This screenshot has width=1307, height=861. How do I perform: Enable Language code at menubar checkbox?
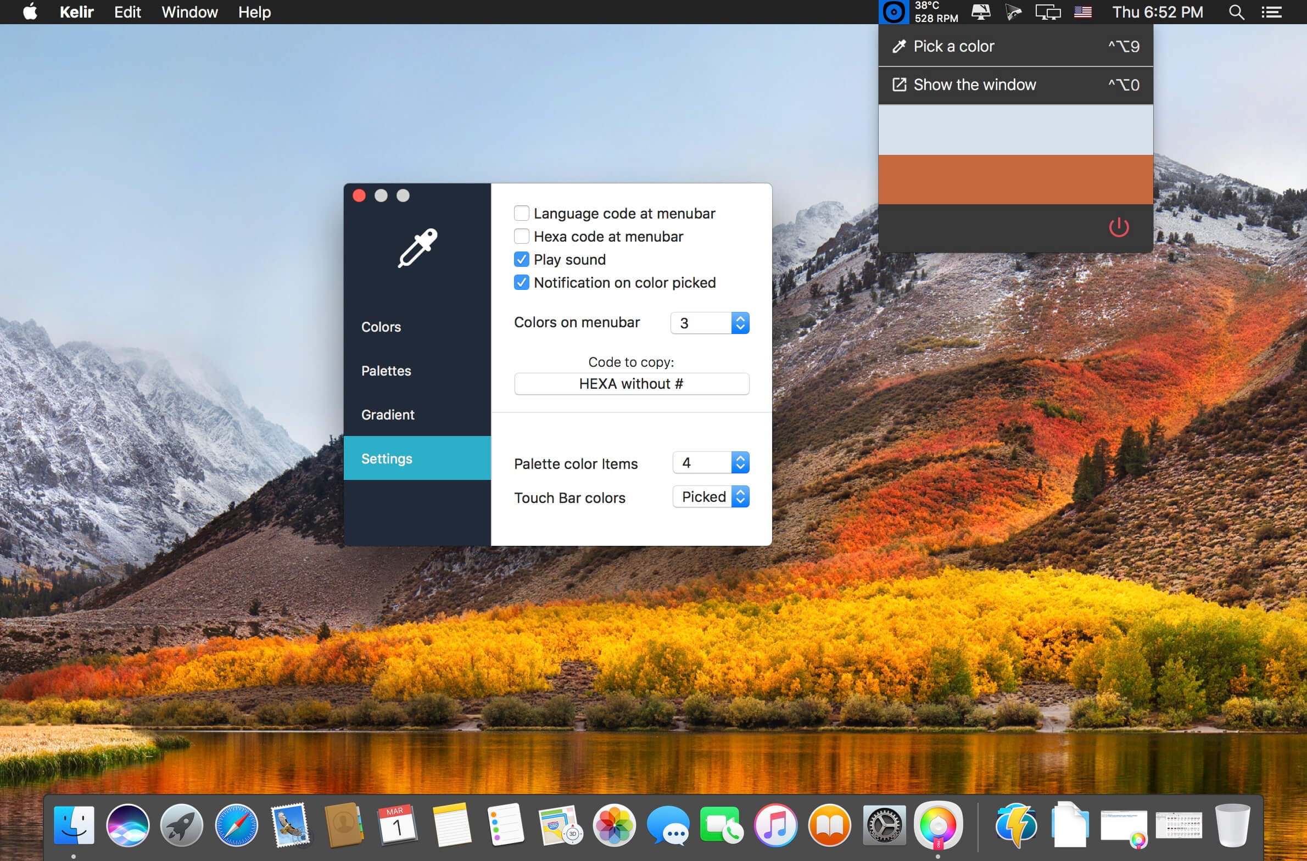pos(521,213)
